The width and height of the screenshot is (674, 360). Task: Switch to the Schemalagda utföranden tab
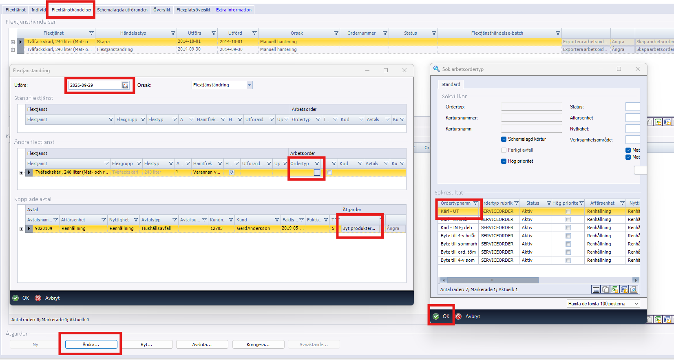122,10
